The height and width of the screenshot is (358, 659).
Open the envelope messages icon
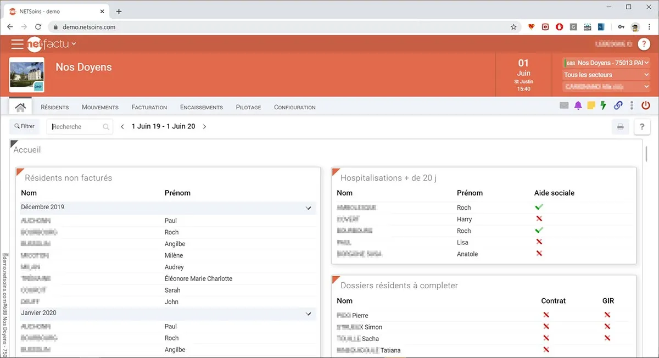[564, 106]
